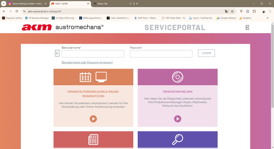
Task: Click the page vertical scrollbar
Action: point(272,67)
